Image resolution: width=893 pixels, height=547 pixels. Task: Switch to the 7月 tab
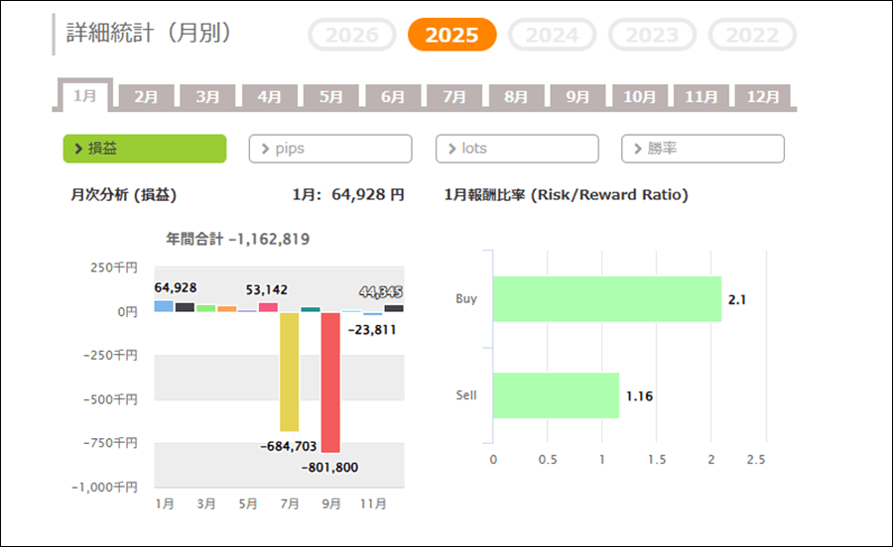(454, 97)
